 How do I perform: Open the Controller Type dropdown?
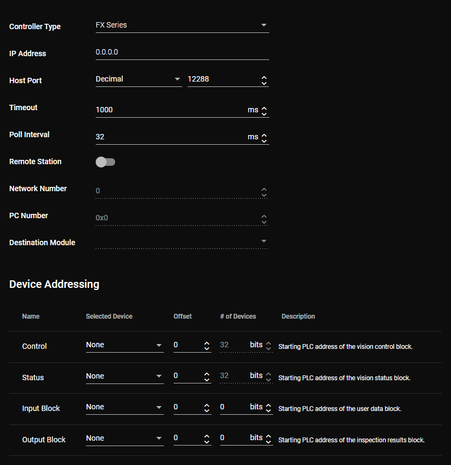pos(182,25)
